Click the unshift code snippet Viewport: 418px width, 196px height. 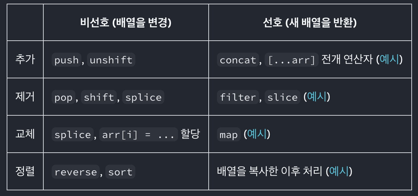pos(111,60)
